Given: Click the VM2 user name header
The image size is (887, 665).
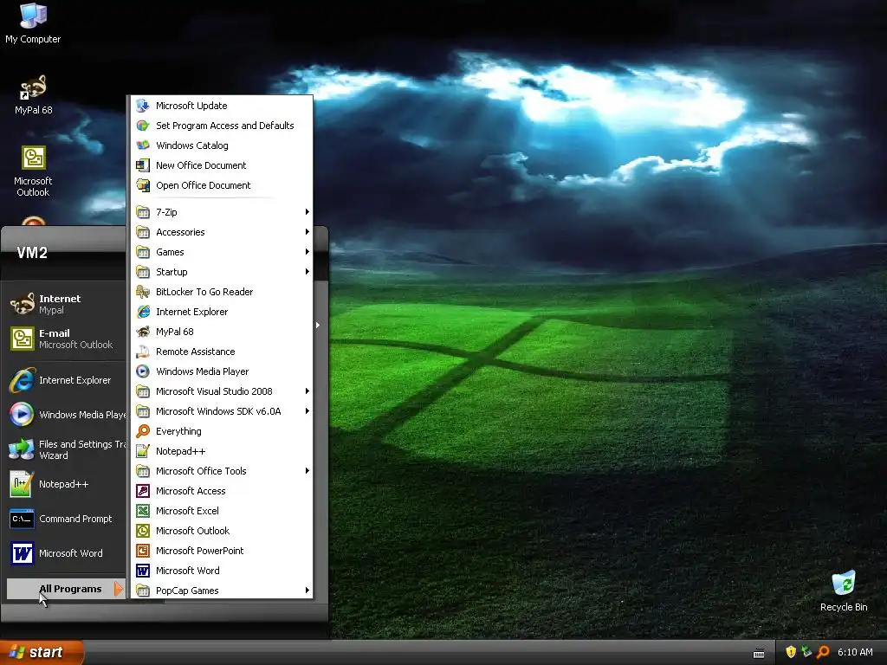Looking at the screenshot, I should pyautogui.click(x=32, y=253).
